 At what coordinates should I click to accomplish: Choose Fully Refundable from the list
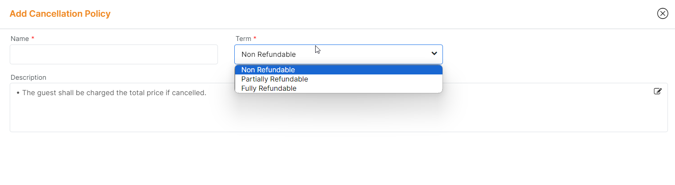[269, 89]
